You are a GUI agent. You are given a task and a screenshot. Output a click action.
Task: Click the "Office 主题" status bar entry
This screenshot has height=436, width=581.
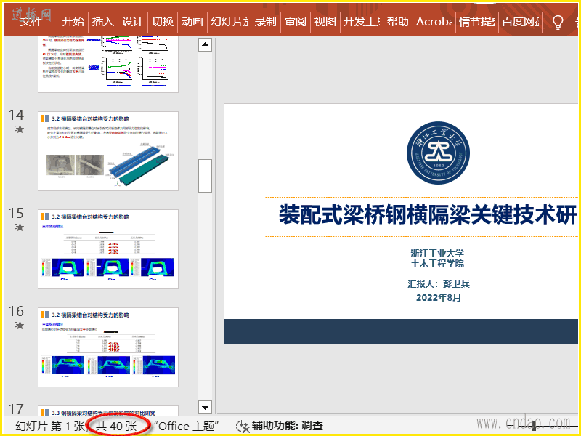(x=186, y=426)
